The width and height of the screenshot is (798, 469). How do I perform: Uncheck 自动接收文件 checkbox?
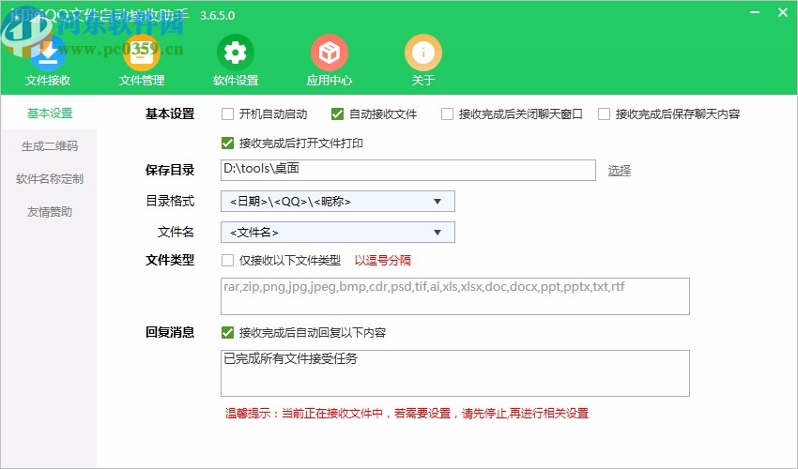[337, 113]
